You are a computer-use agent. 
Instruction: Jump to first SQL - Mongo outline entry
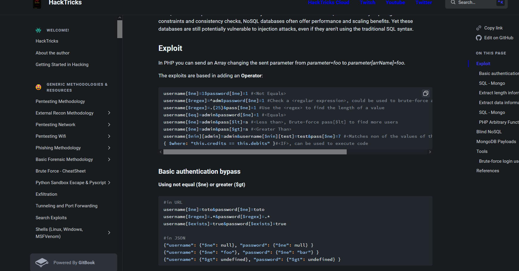[492, 83]
